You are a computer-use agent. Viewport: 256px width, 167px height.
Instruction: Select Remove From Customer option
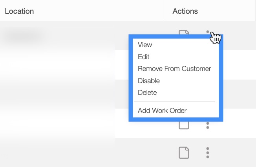click(x=174, y=69)
